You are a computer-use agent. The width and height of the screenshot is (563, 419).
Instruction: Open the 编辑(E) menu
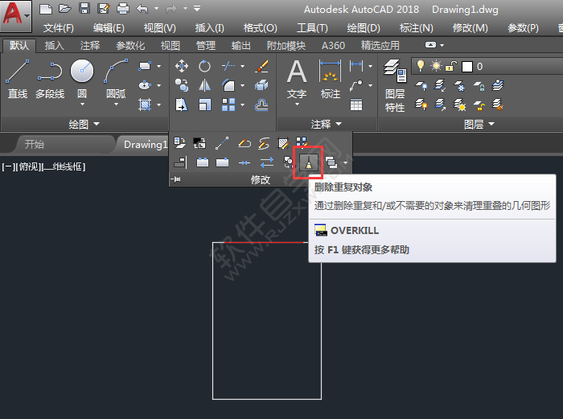(x=109, y=28)
